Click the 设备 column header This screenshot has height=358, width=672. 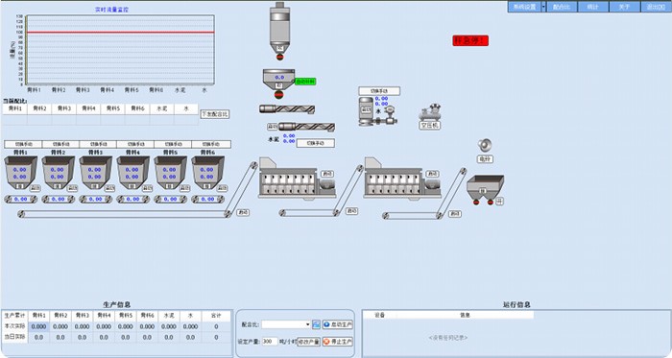(380, 315)
